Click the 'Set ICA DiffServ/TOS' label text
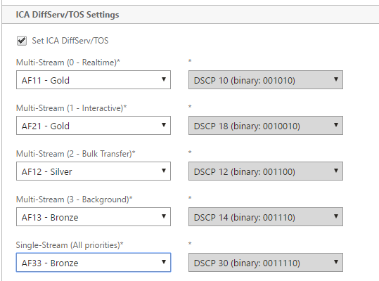379x281 pixels. 70,41
